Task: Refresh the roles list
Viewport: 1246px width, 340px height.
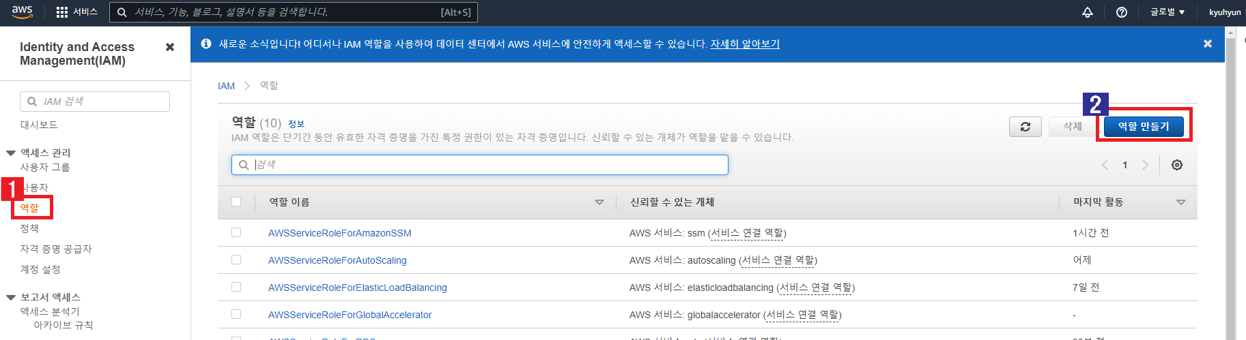Action: coord(1025,127)
